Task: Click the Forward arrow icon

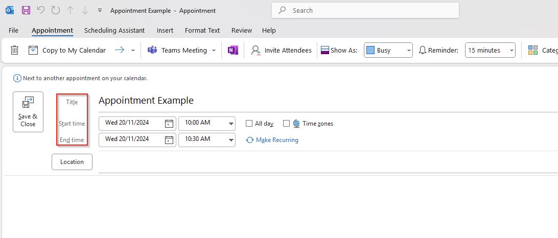Action: (x=120, y=50)
